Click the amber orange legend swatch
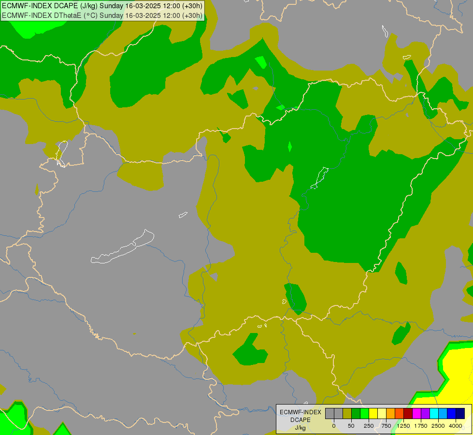Image resolution: width=473 pixels, height=435 pixels. pyautogui.click(x=391, y=413)
